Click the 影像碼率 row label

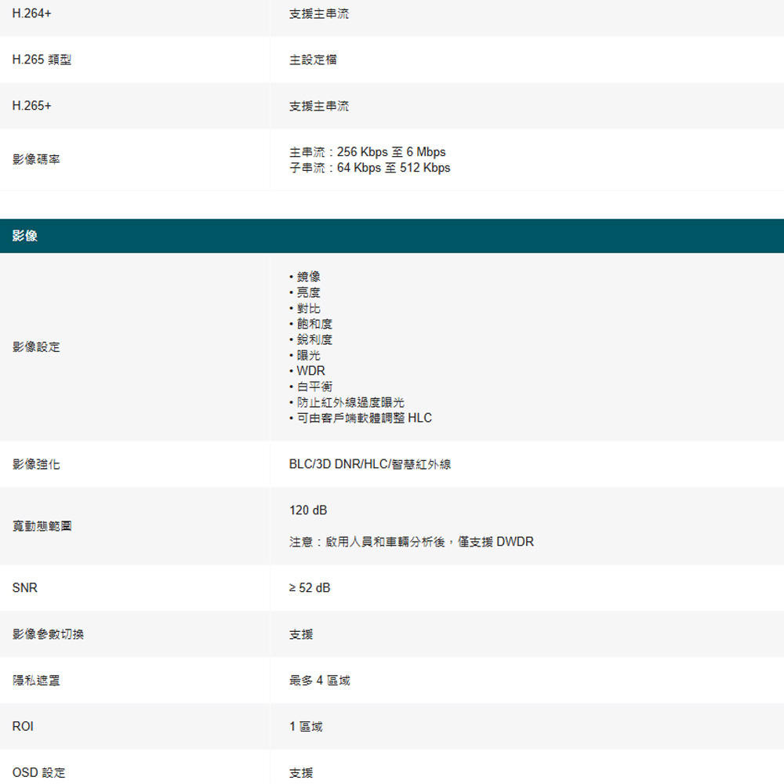[36, 159]
